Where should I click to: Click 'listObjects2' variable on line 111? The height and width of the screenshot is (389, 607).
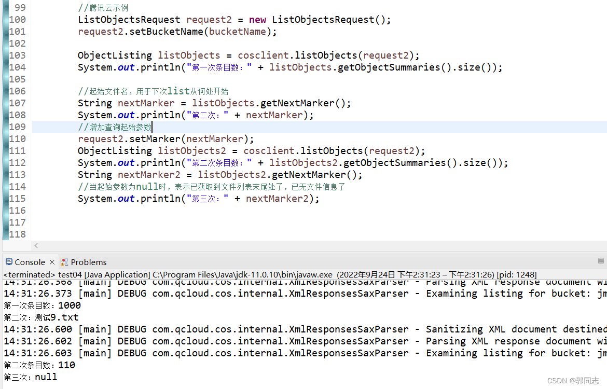point(191,151)
